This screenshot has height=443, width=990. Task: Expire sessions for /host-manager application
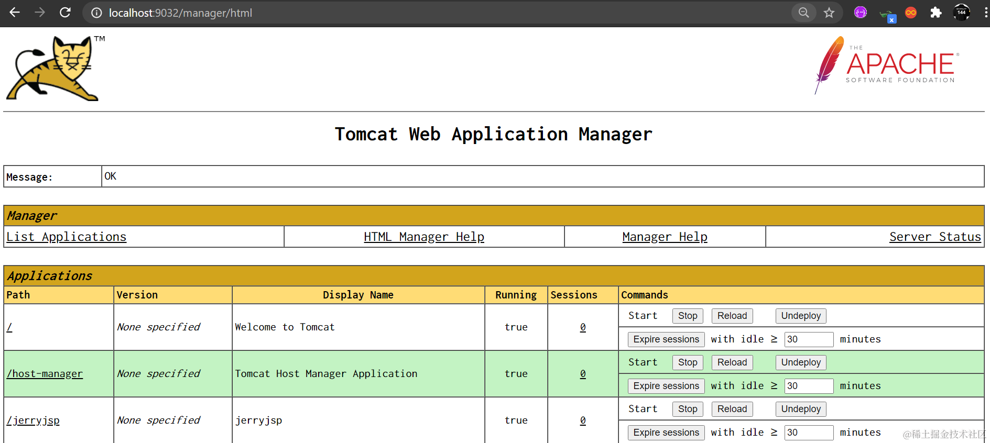[666, 386]
